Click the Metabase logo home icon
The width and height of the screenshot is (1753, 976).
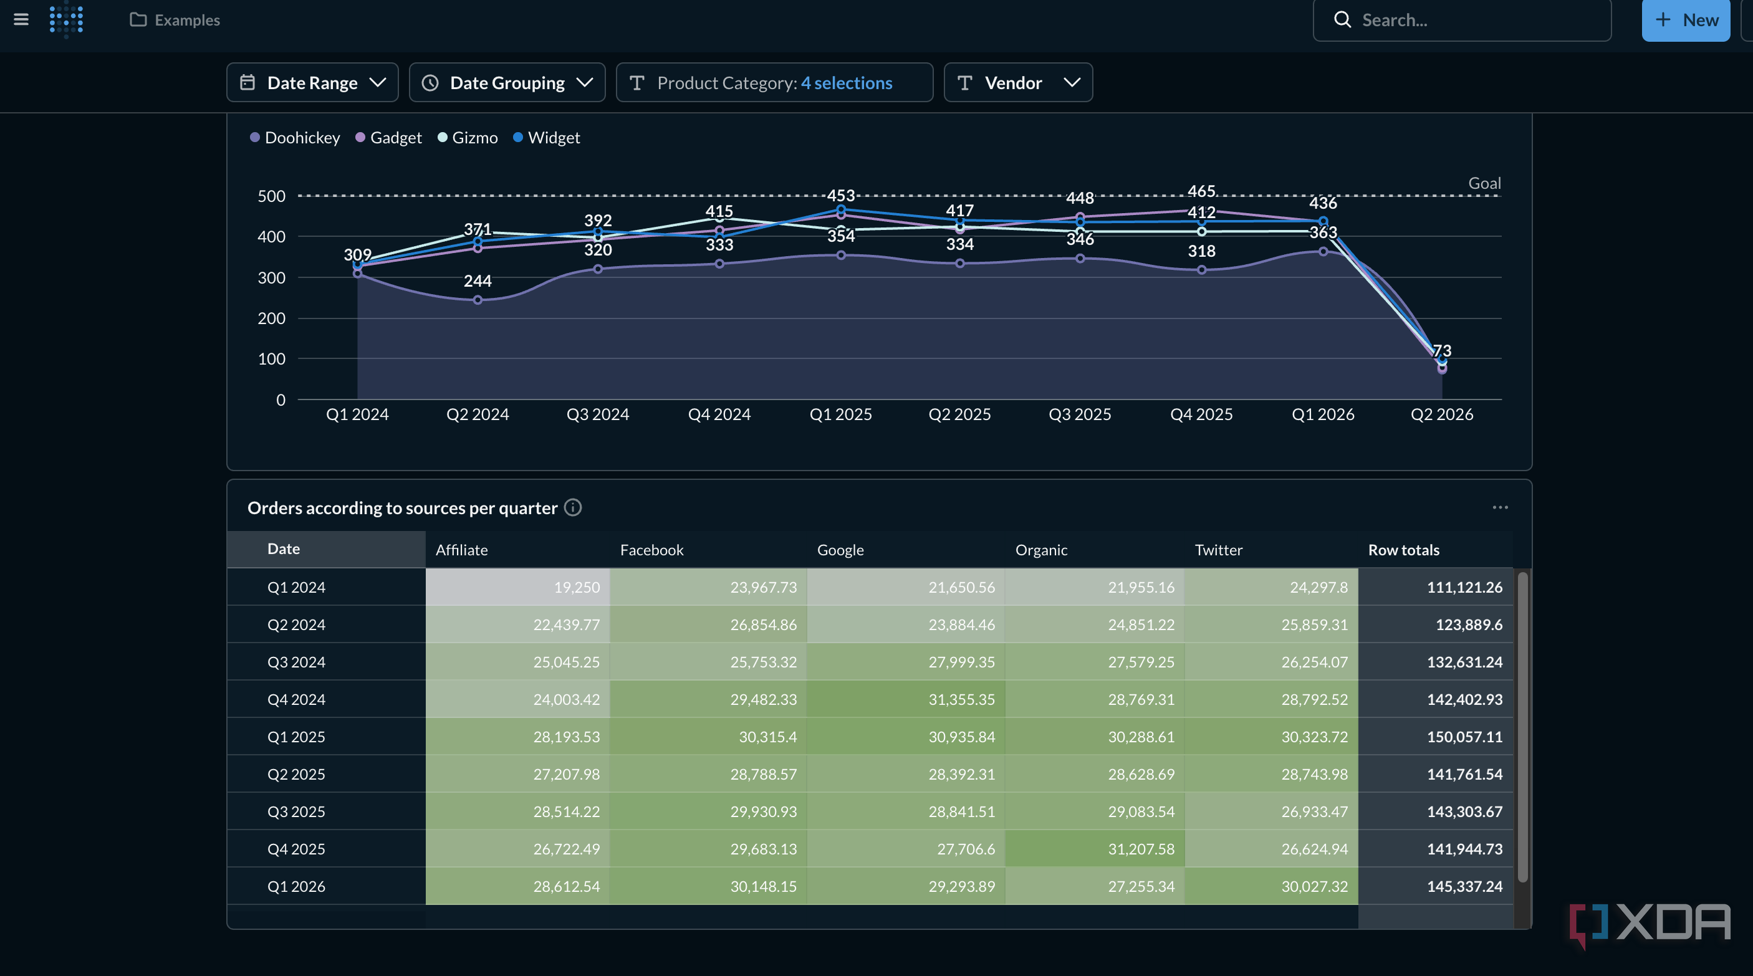point(67,19)
